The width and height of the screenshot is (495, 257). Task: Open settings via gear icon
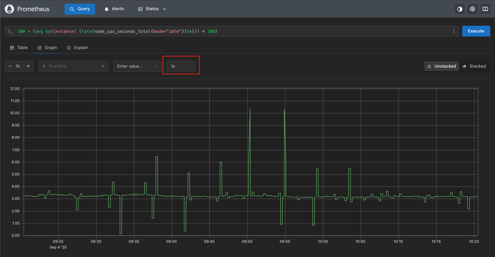472,9
